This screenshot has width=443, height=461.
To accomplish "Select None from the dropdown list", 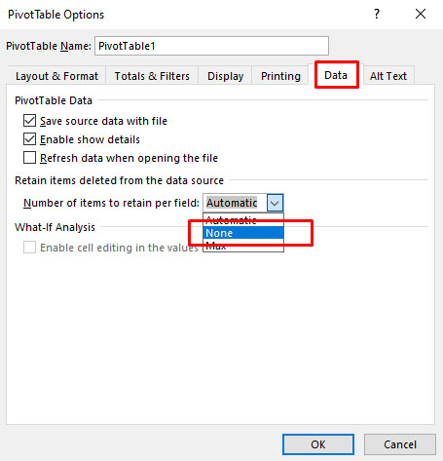I will [x=243, y=233].
